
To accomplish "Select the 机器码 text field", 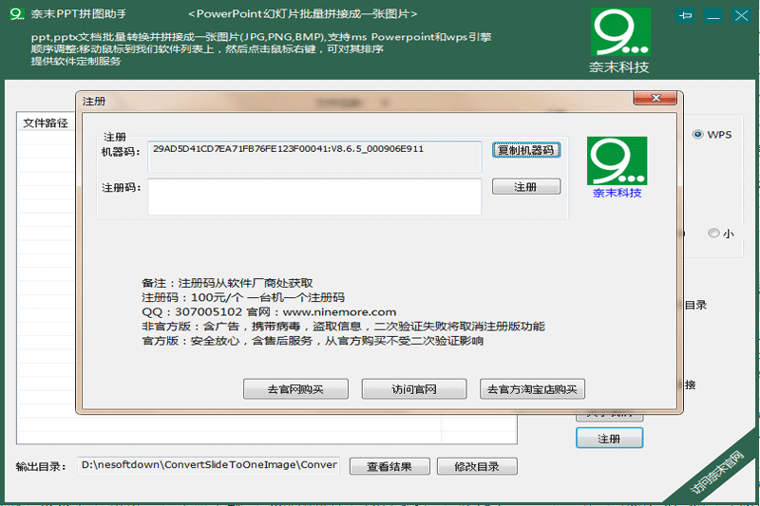I will [314, 157].
